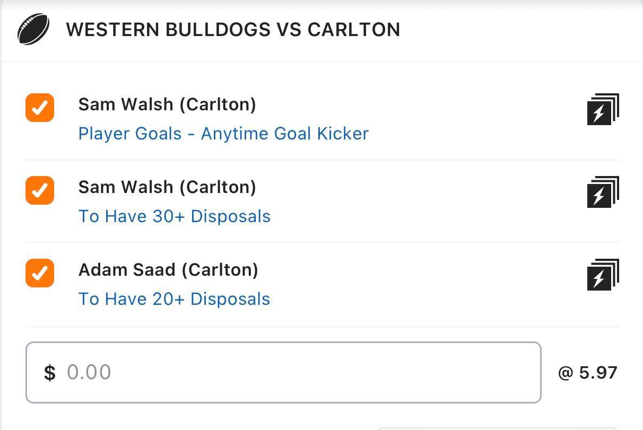Open Player Goals - Anytime Goal Kicker market

click(x=223, y=134)
